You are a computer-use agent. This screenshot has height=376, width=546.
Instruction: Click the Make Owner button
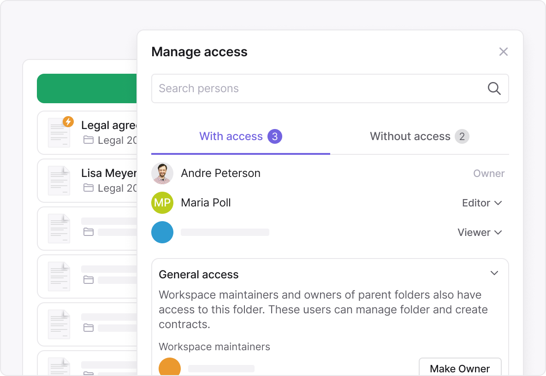click(460, 368)
